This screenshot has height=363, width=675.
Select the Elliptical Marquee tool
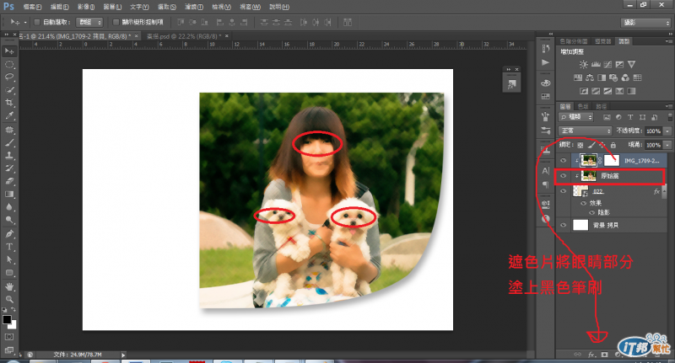(9, 64)
